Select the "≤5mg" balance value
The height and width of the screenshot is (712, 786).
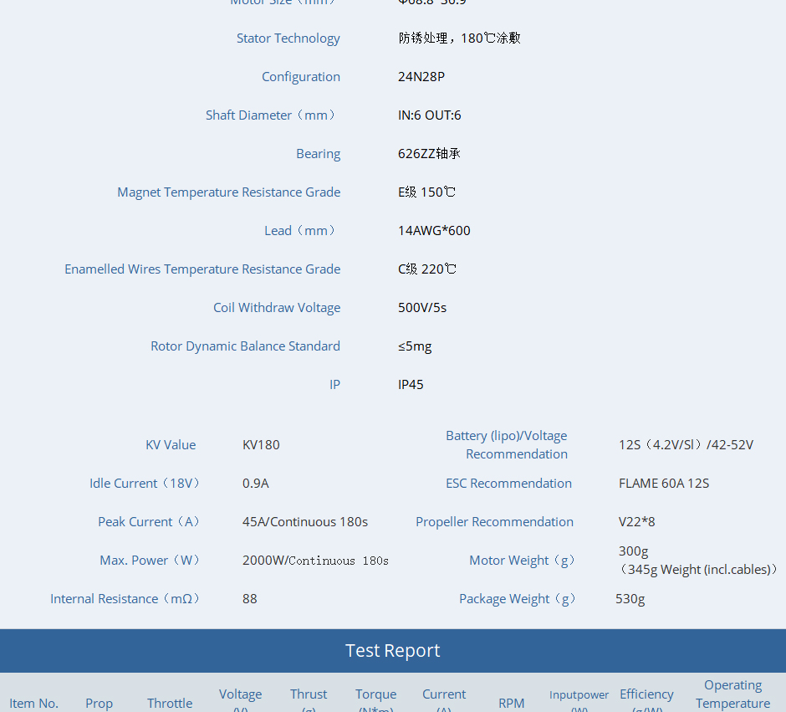(x=415, y=346)
